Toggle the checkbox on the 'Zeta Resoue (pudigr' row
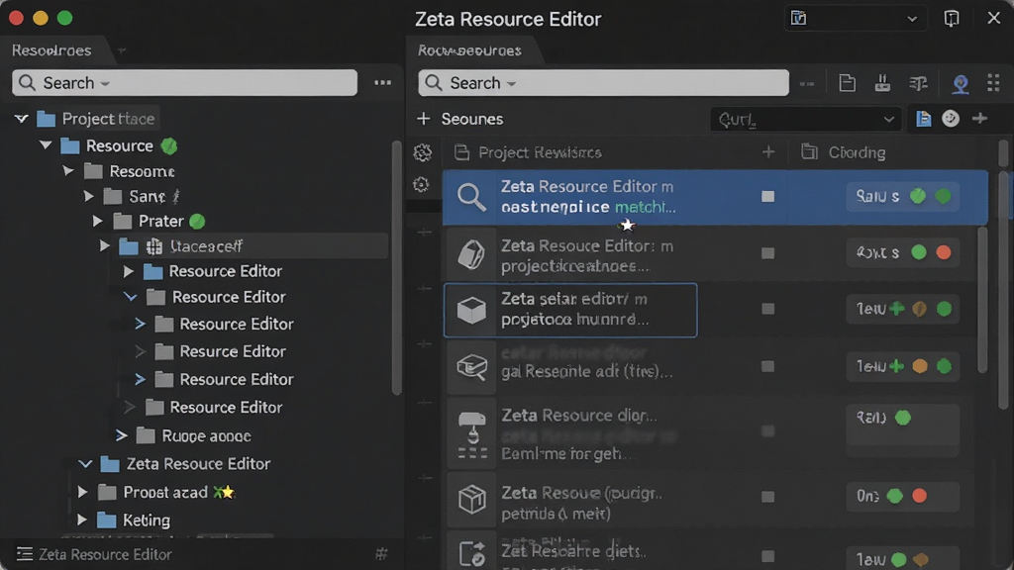 click(x=767, y=497)
